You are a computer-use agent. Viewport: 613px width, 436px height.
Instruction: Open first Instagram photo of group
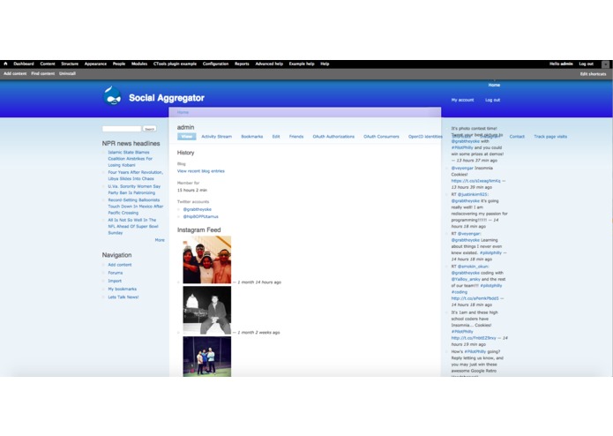click(206, 259)
